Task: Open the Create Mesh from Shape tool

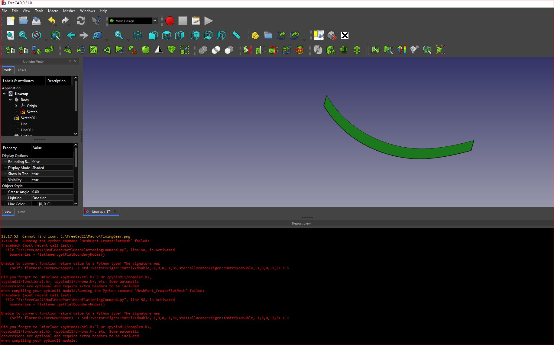Action: [x=37, y=50]
